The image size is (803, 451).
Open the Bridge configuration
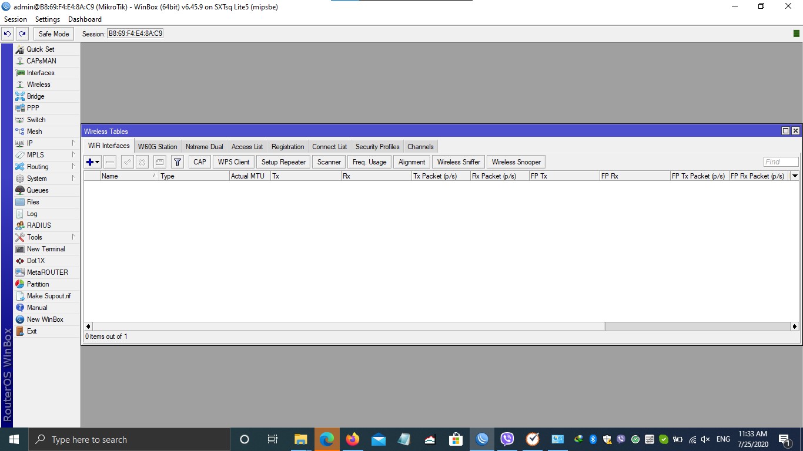pyautogui.click(x=47, y=96)
